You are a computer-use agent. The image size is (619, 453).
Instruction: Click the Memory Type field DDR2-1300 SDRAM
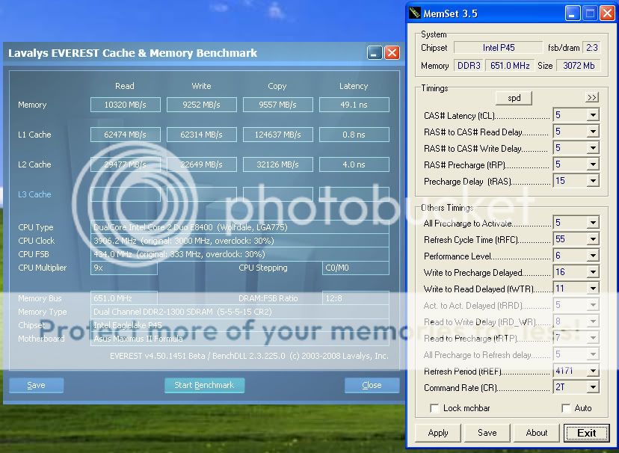pyautogui.click(x=240, y=312)
